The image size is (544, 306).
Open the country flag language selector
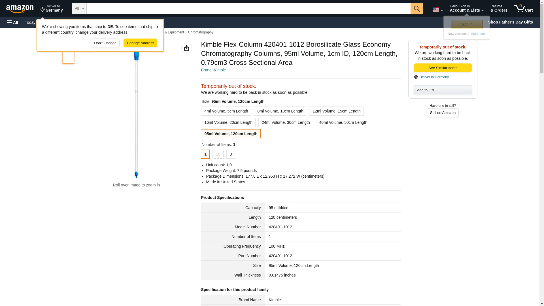[437, 10]
